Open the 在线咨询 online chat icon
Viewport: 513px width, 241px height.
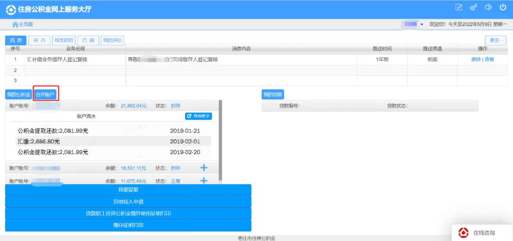click(463, 232)
